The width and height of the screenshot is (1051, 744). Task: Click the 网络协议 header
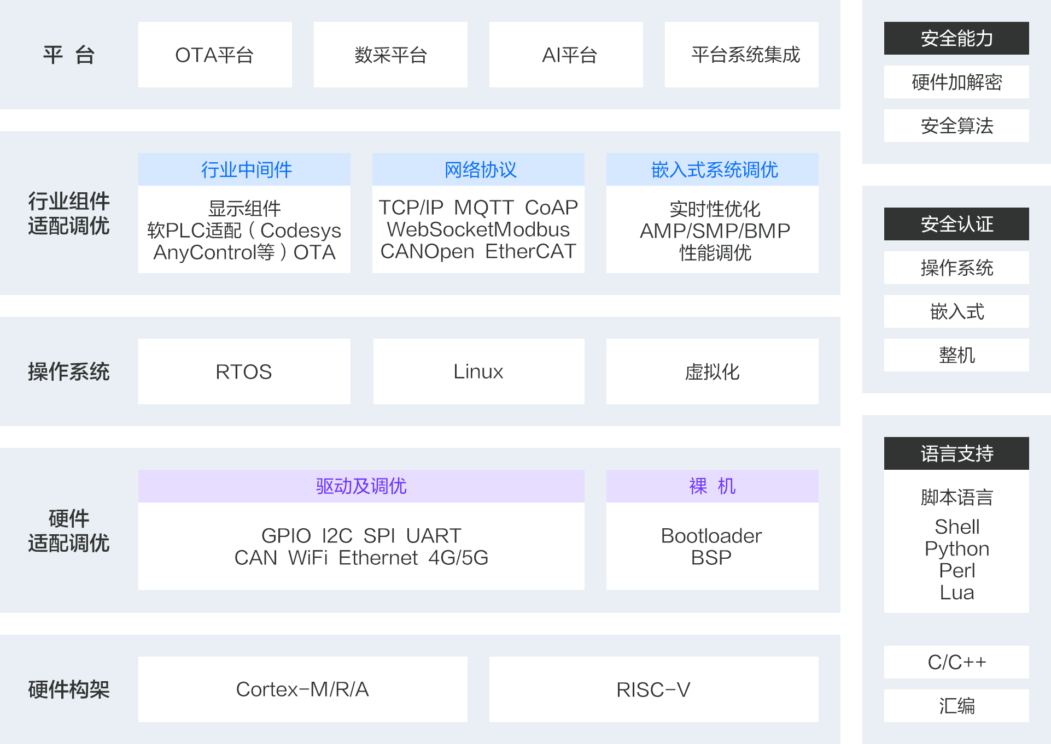click(478, 169)
